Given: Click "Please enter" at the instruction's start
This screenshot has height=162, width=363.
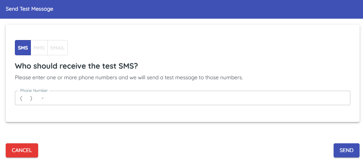Looking at the screenshot, I should (x=28, y=77).
